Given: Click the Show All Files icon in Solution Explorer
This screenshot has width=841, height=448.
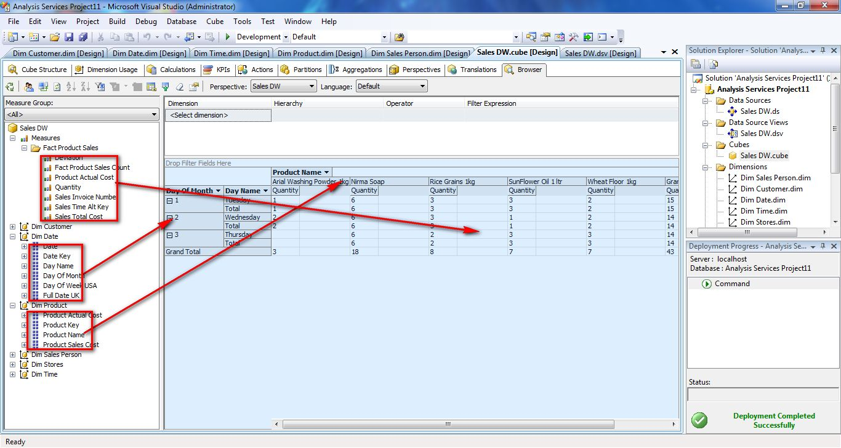Looking at the screenshot, I should 714,64.
